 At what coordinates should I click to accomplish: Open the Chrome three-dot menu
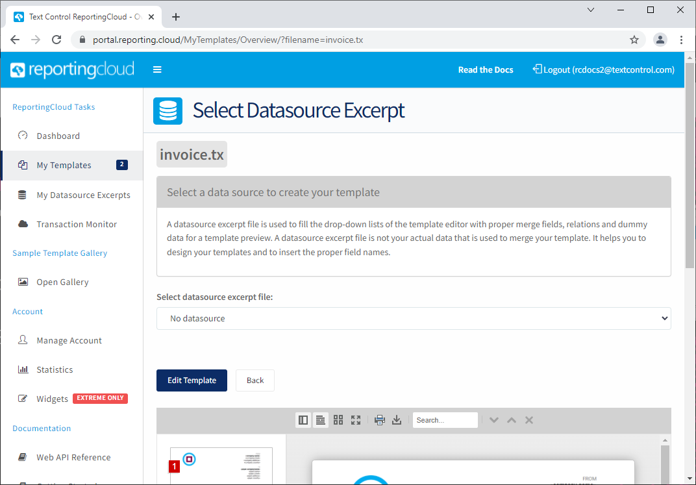tap(681, 40)
